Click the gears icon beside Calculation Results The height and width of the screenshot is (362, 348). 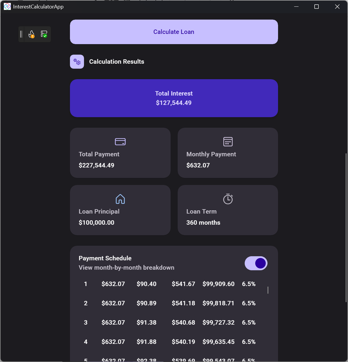pos(77,62)
